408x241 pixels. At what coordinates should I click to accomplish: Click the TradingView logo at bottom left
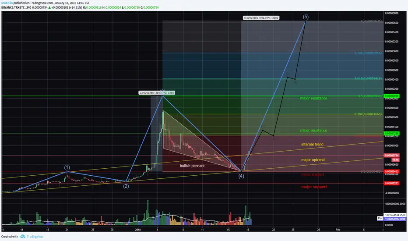click(23, 236)
